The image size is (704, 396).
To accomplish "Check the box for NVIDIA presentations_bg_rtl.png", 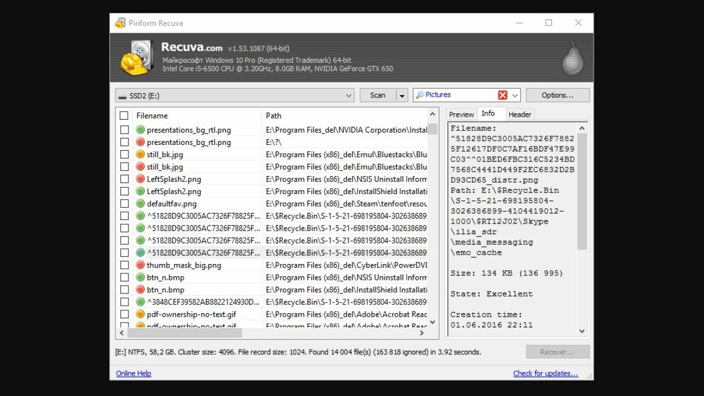I will click(x=124, y=130).
